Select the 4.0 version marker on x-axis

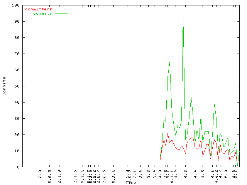[x=161, y=173]
